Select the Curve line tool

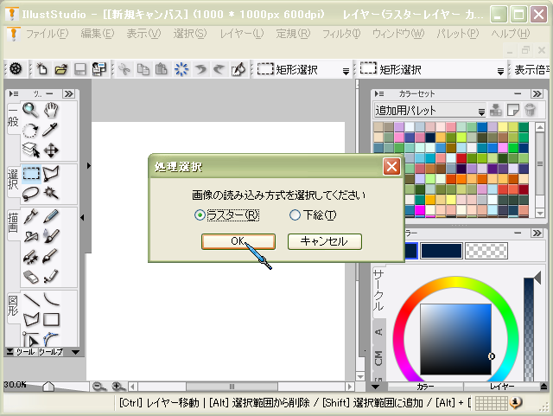[51, 300]
